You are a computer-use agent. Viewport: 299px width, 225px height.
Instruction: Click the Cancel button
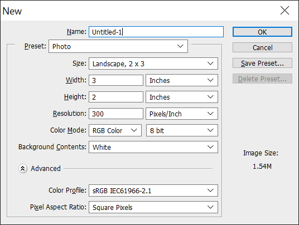(x=262, y=47)
